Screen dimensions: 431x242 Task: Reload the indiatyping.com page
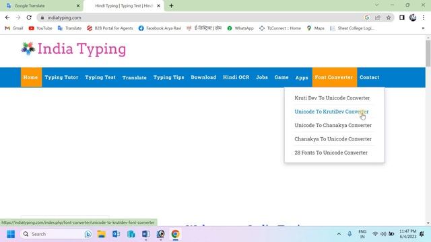pyautogui.click(x=29, y=17)
